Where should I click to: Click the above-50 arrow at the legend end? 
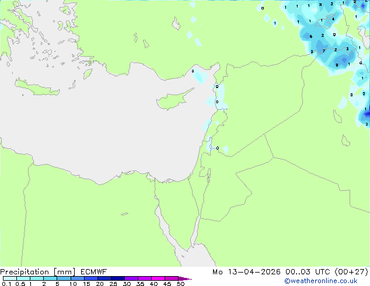pyautogui.click(x=185, y=278)
